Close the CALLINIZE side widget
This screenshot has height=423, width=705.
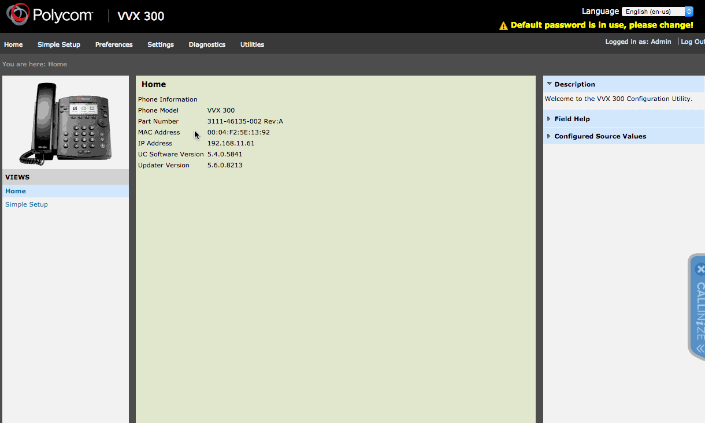pyautogui.click(x=700, y=268)
